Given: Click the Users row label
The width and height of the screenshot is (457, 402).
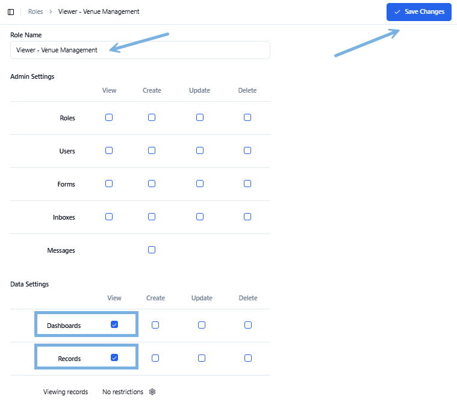Looking at the screenshot, I should (x=67, y=151).
